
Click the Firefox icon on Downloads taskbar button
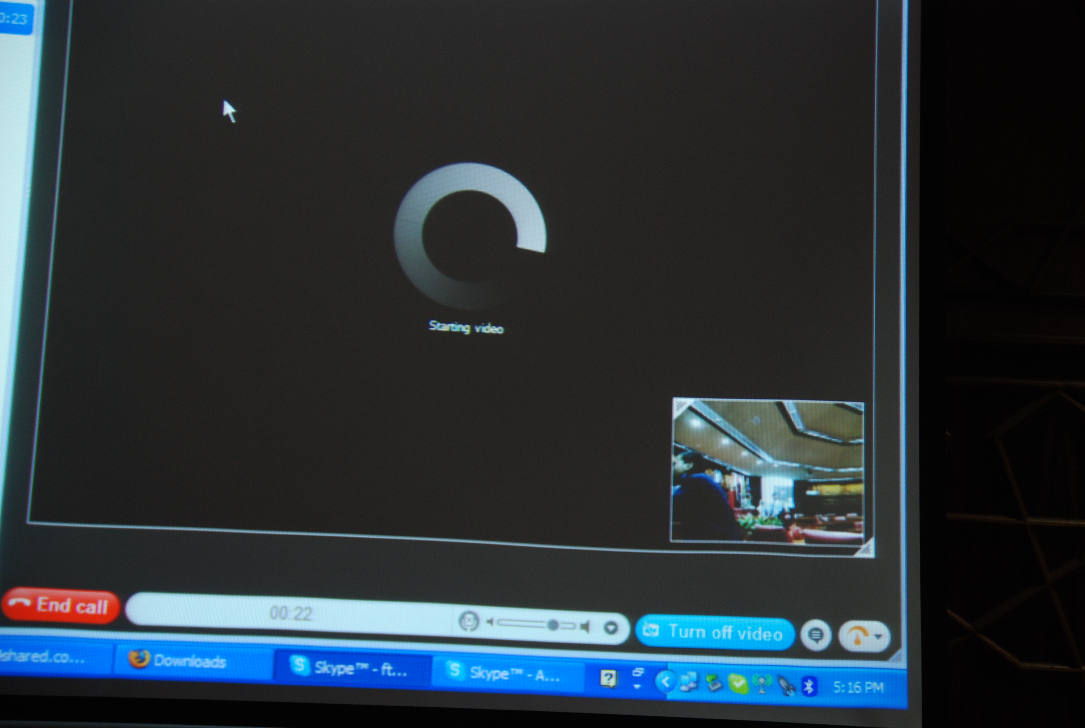(x=138, y=658)
